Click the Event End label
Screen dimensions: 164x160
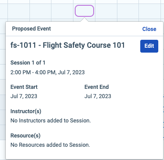coord(97,87)
